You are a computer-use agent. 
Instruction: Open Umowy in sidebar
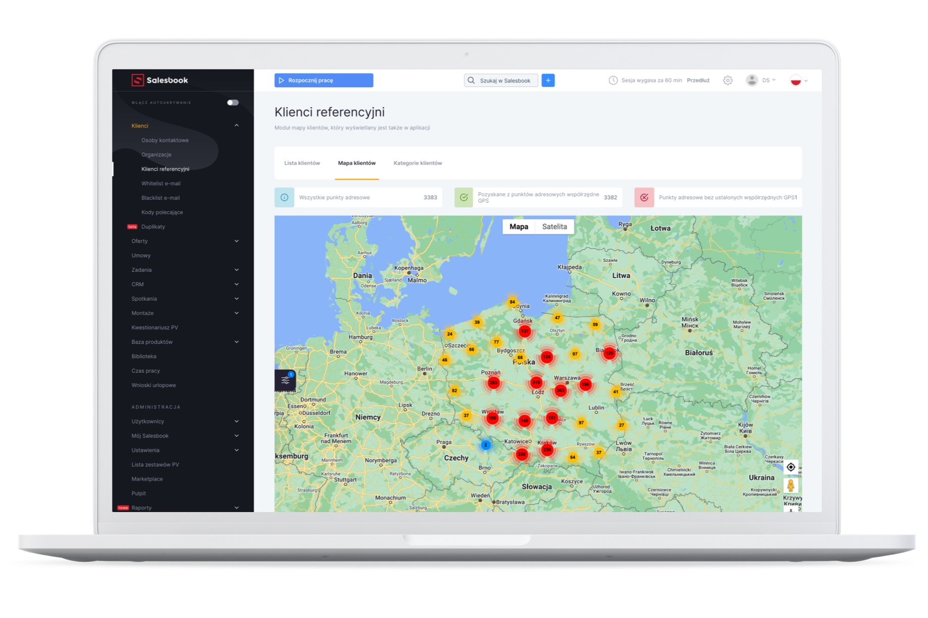tap(141, 256)
